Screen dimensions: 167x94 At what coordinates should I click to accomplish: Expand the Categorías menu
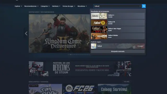coord(45,6)
